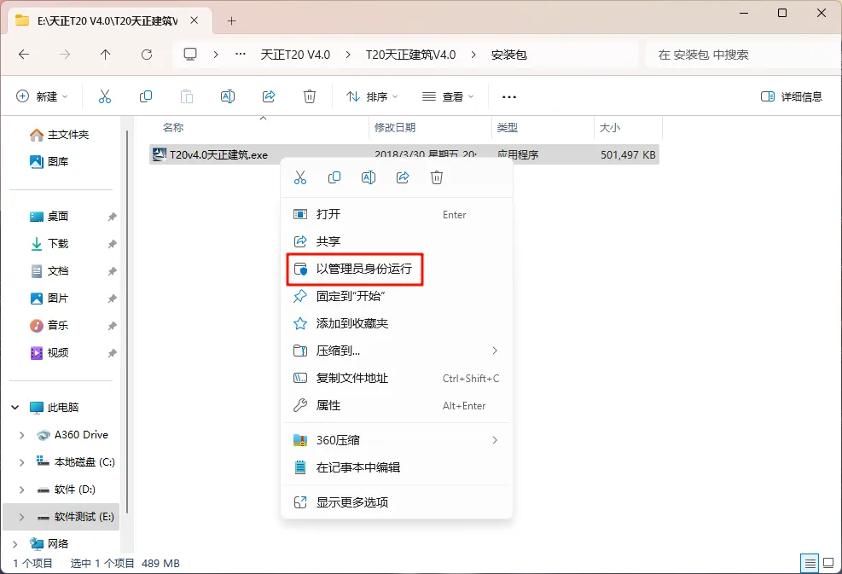This screenshot has width=842, height=574.
Task: Click the 天正T20 V4.0 breadcrumb
Action: pos(295,55)
